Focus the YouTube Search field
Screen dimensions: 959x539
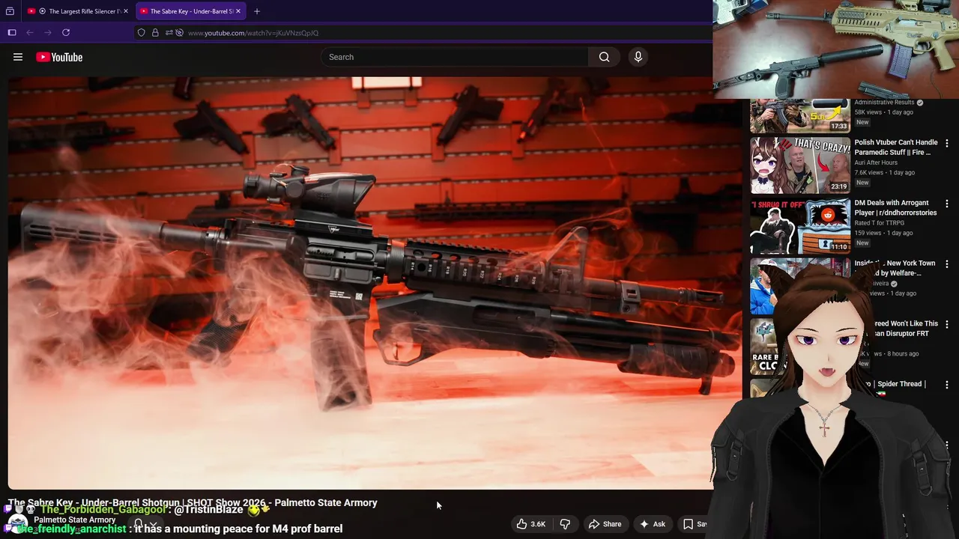(x=454, y=57)
